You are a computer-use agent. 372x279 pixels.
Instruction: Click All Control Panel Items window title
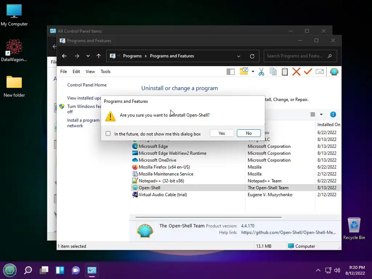(x=80, y=31)
